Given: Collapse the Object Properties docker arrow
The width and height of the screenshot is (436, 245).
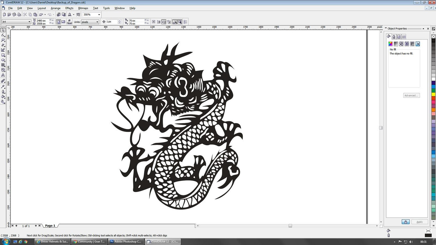Looking at the screenshot, I should point(423,29).
